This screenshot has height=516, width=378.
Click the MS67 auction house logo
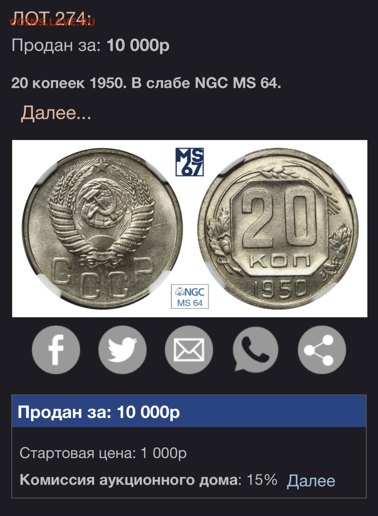[190, 162]
